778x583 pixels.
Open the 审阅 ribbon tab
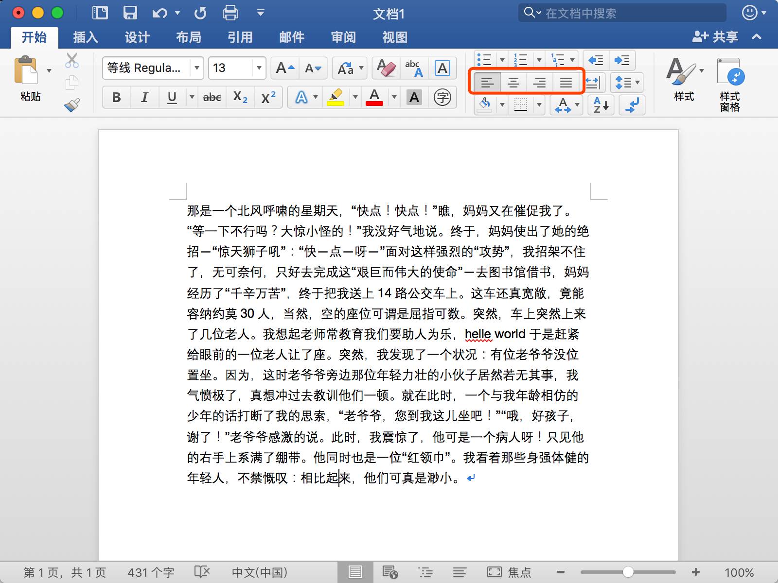[x=343, y=37]
